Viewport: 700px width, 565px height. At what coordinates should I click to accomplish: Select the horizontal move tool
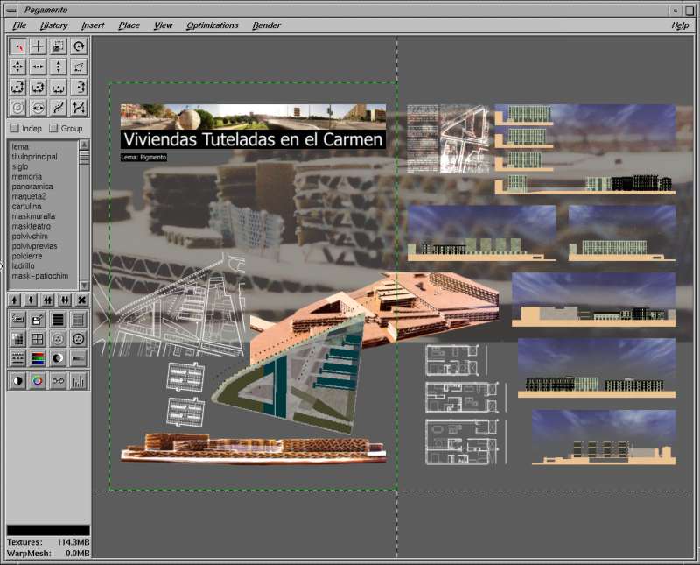point(38,67)
